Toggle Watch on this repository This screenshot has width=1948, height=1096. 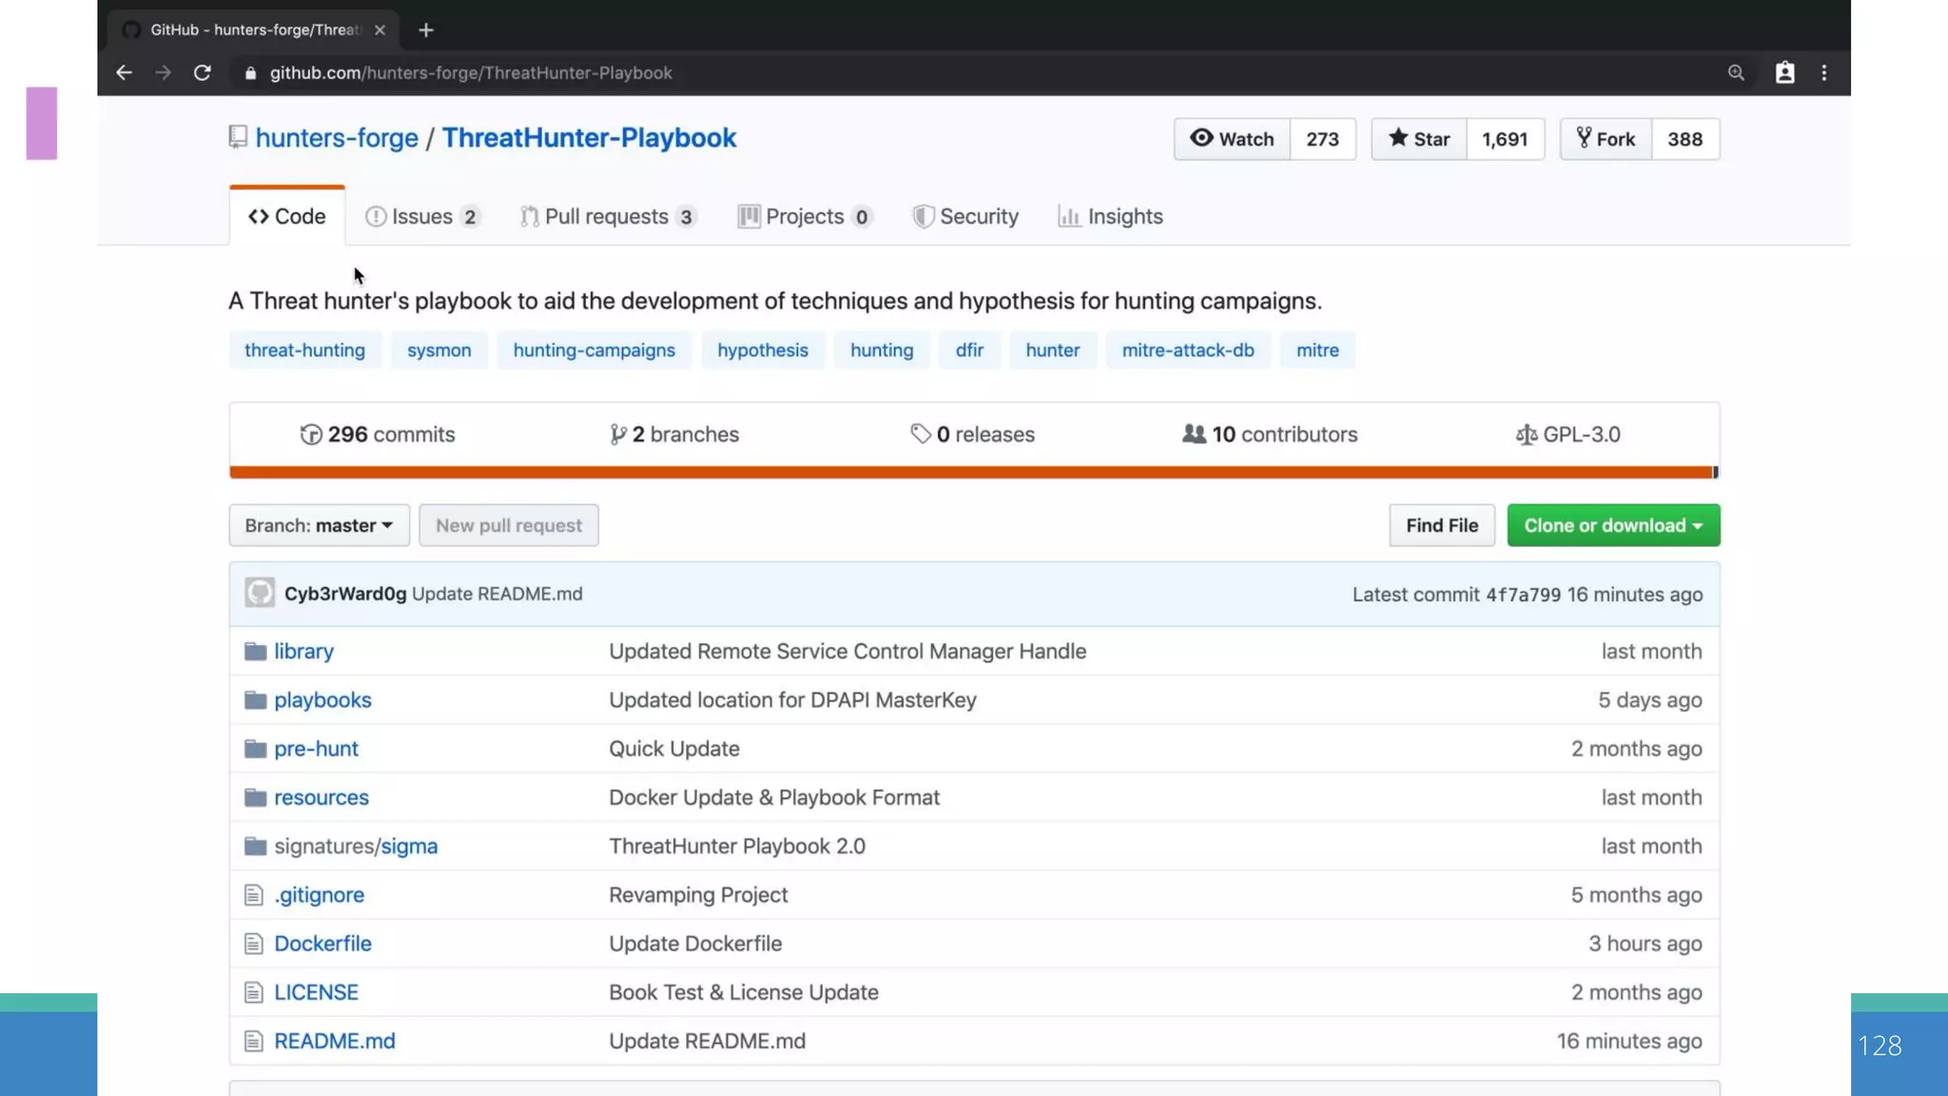(x=1232, y=139)
